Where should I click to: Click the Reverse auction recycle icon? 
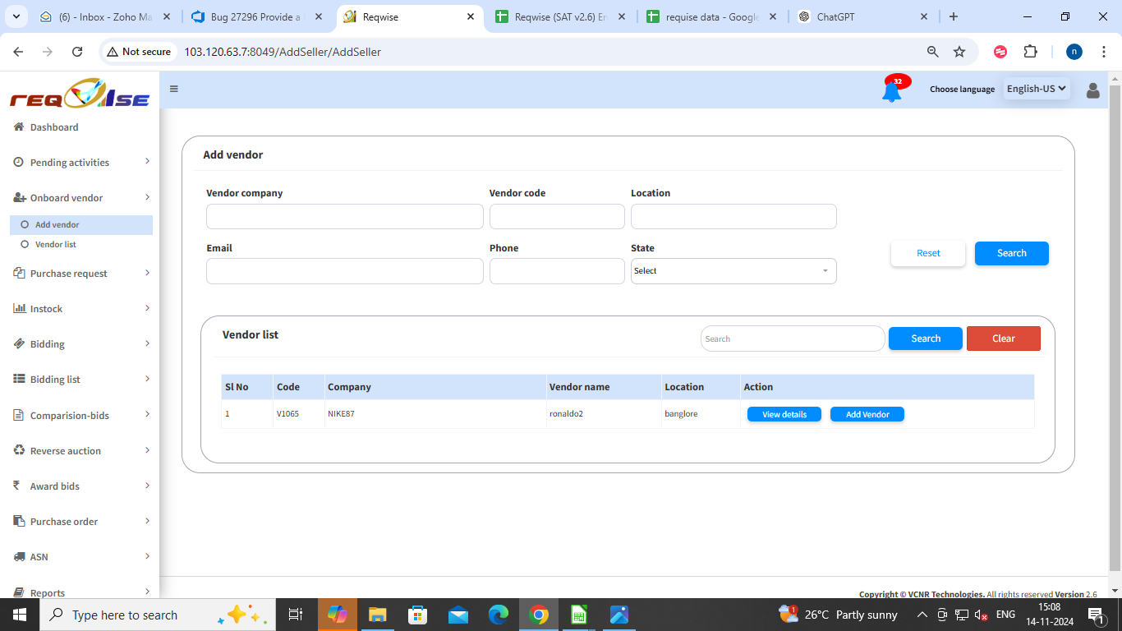pos(20,450)
